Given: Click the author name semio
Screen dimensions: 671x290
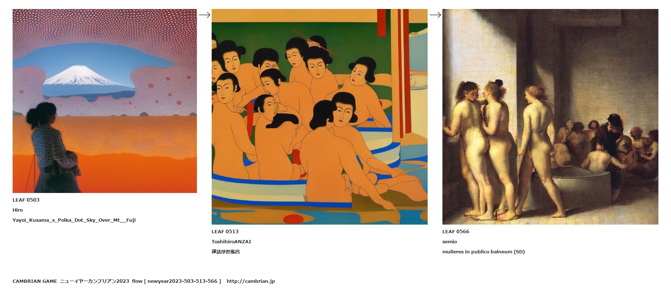Looking at the screenshot, I should 450,241.
